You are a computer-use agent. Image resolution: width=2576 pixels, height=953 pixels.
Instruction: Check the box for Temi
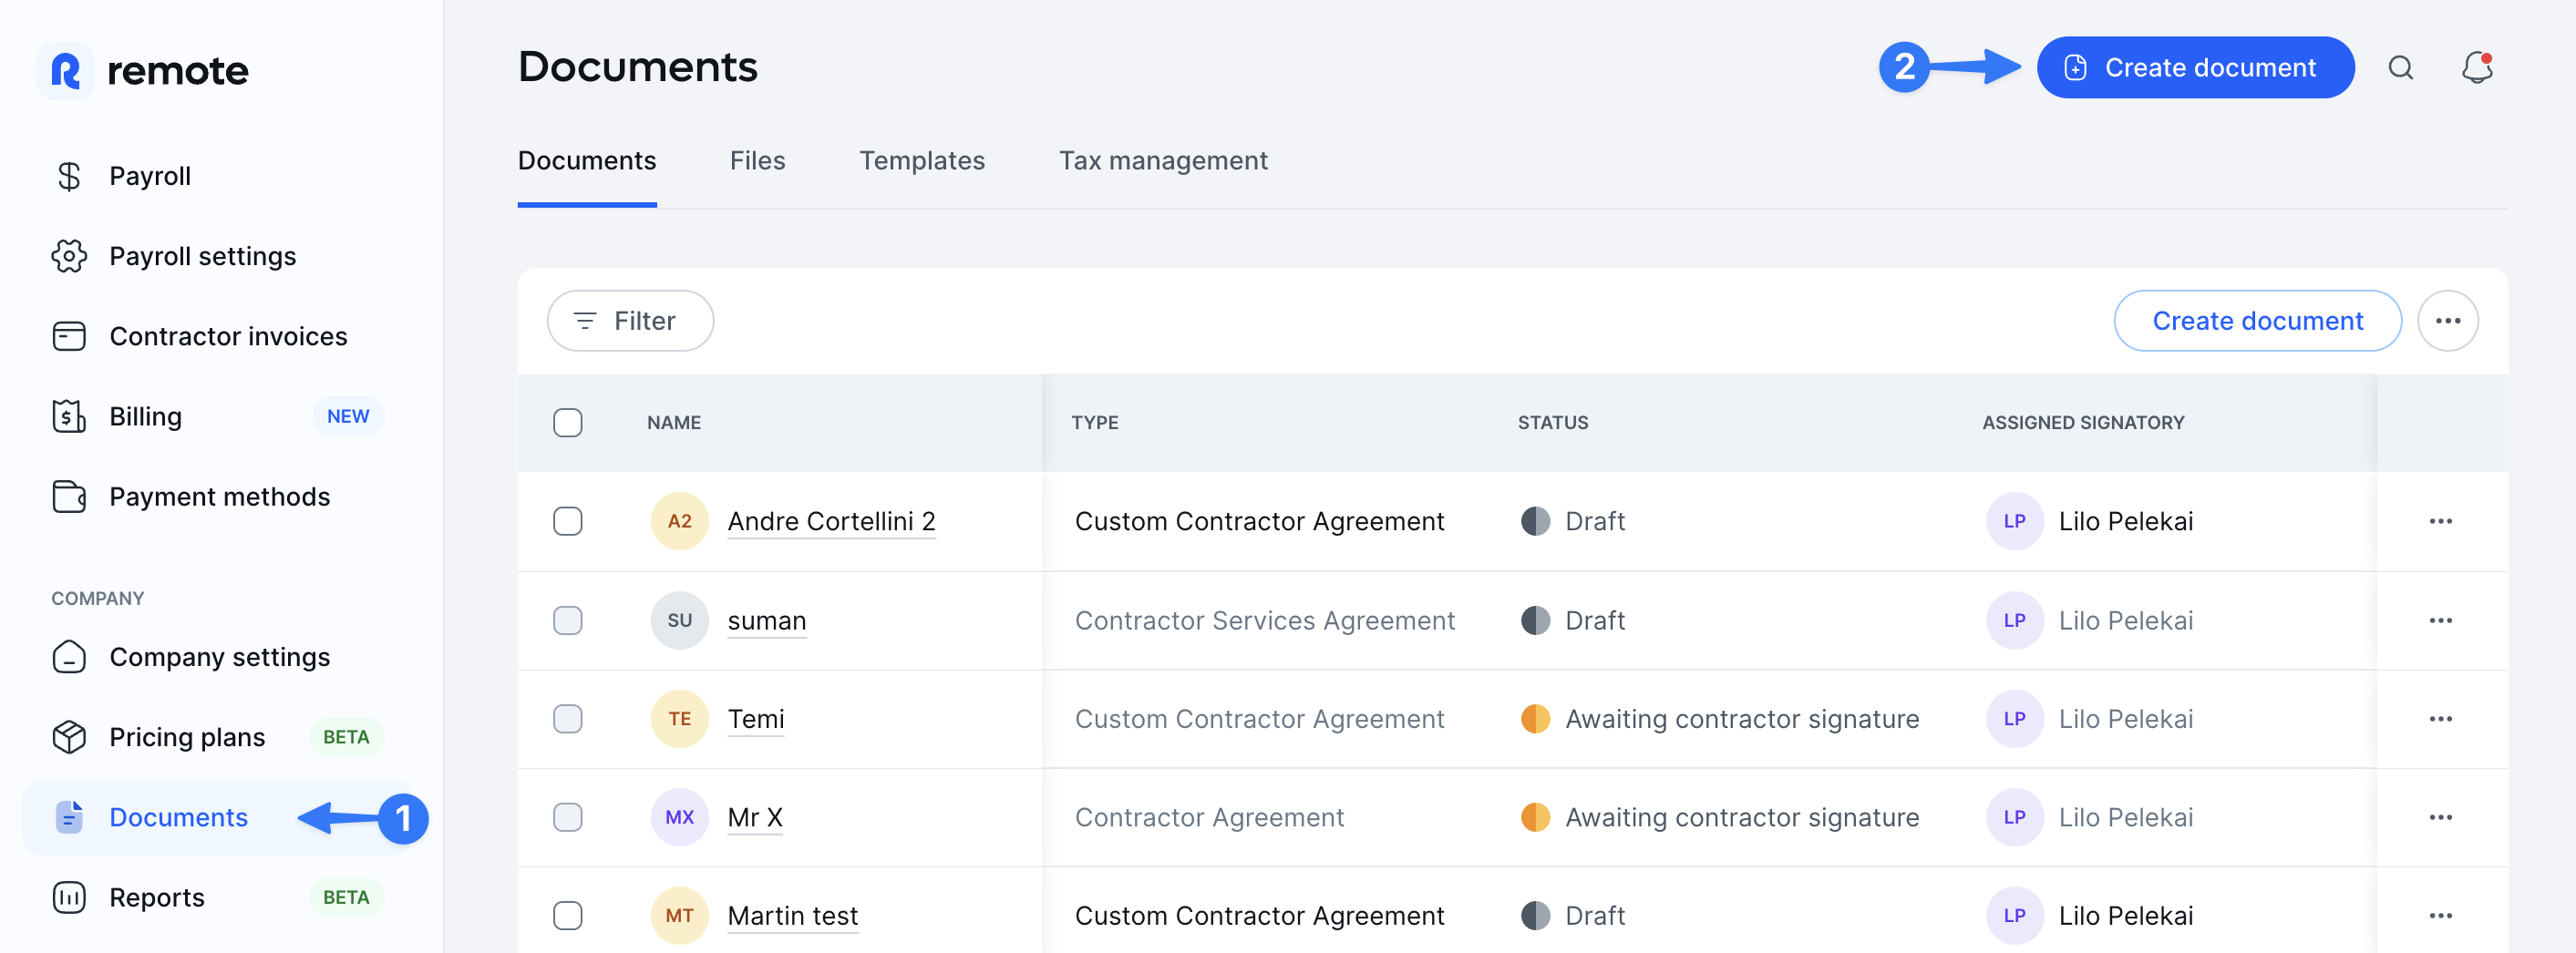(567, 719)
